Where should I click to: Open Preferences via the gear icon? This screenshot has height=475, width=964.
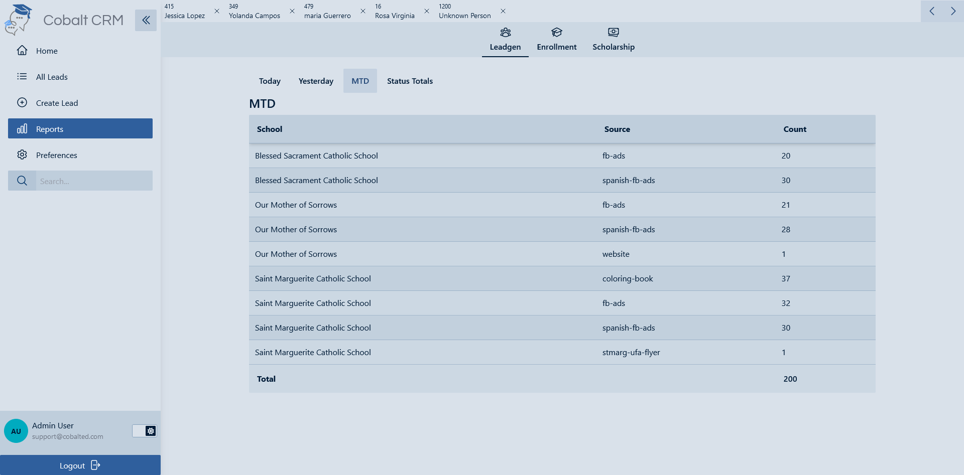[22, 155]
